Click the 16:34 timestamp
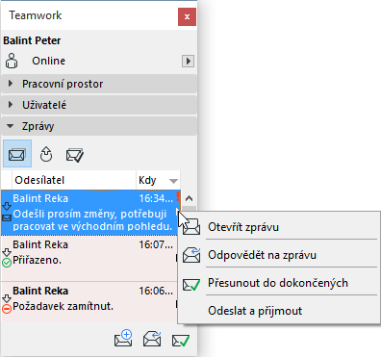Image resolution: width=381 pixels, height=357 pixels. coord(156,198)
